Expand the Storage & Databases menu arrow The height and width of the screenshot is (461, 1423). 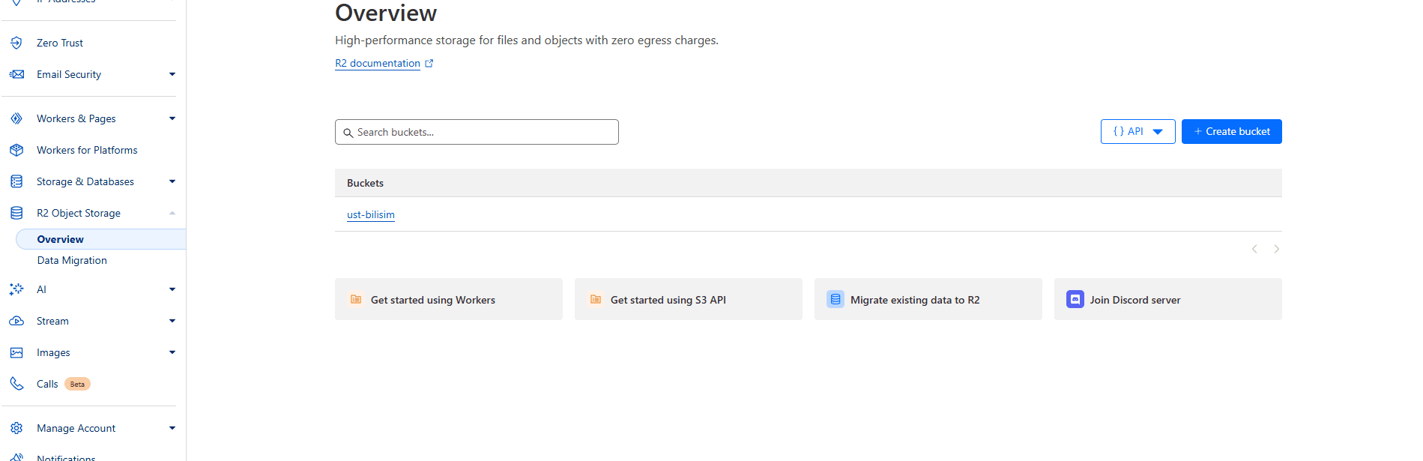click(172, 181)
